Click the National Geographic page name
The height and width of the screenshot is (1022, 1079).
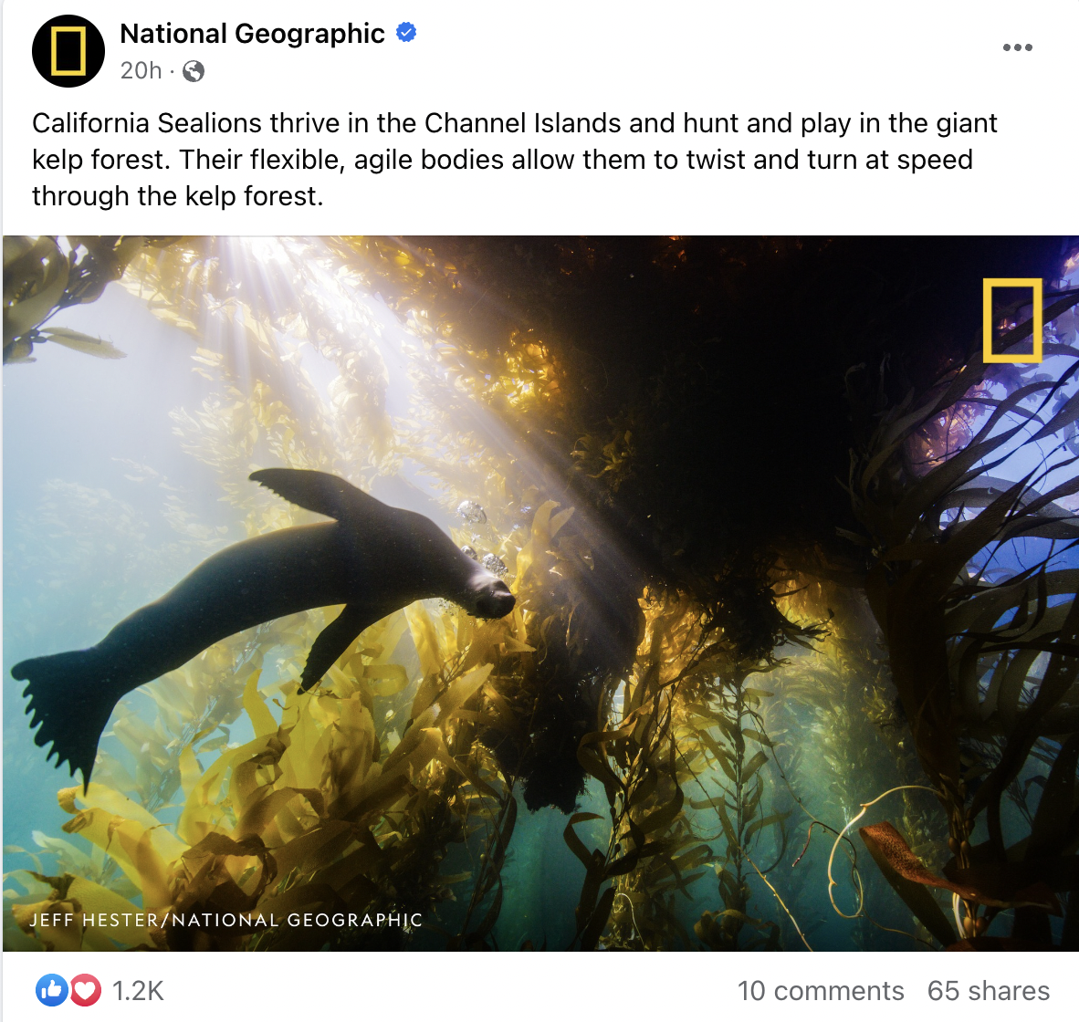pyautogui.click(x=252, y=33)
